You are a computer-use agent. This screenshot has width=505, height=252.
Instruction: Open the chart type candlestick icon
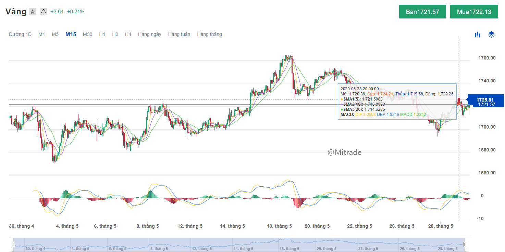[x=478, y=34]
